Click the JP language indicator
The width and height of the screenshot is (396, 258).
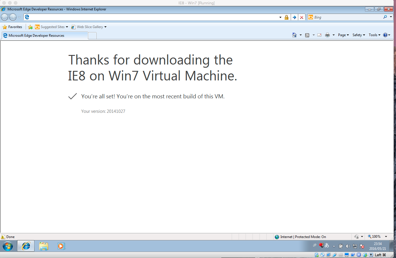coord(315,245)
